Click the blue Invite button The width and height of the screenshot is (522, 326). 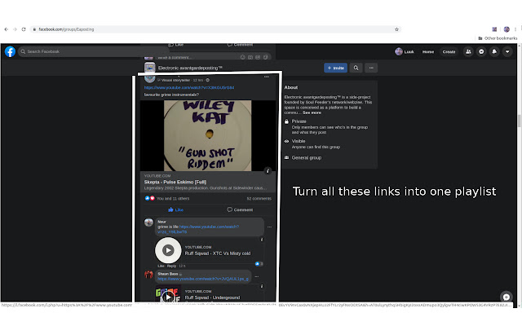335,68
